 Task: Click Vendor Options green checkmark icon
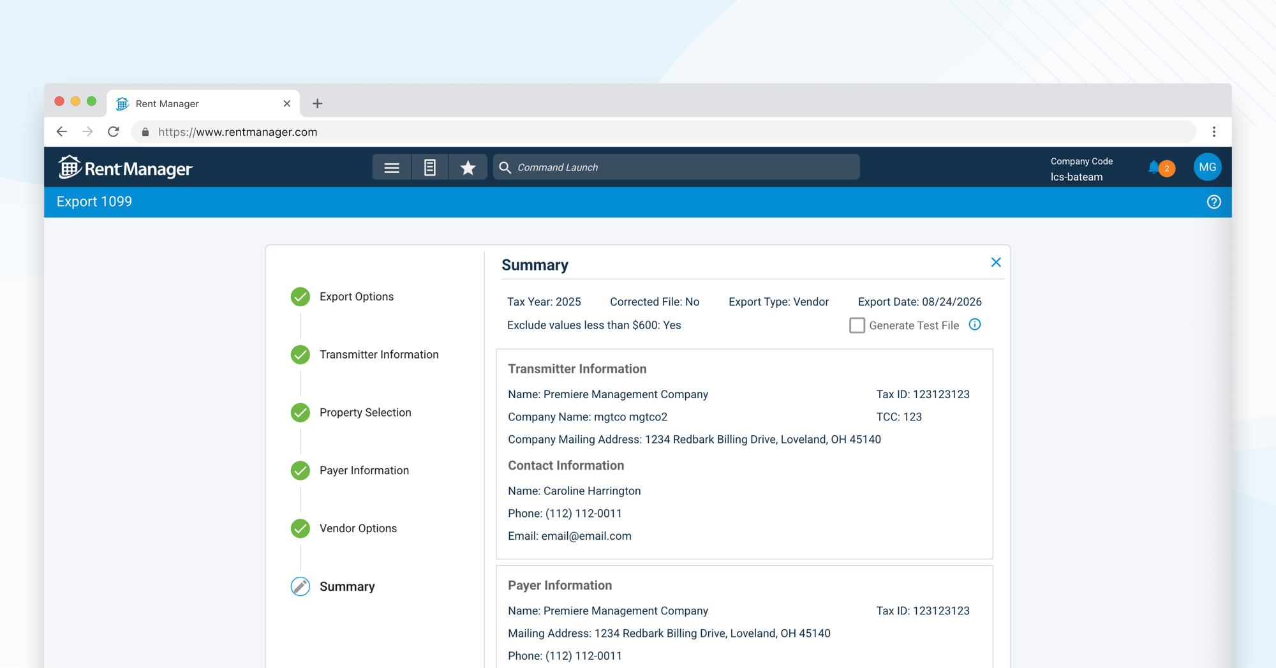[300, 529]
